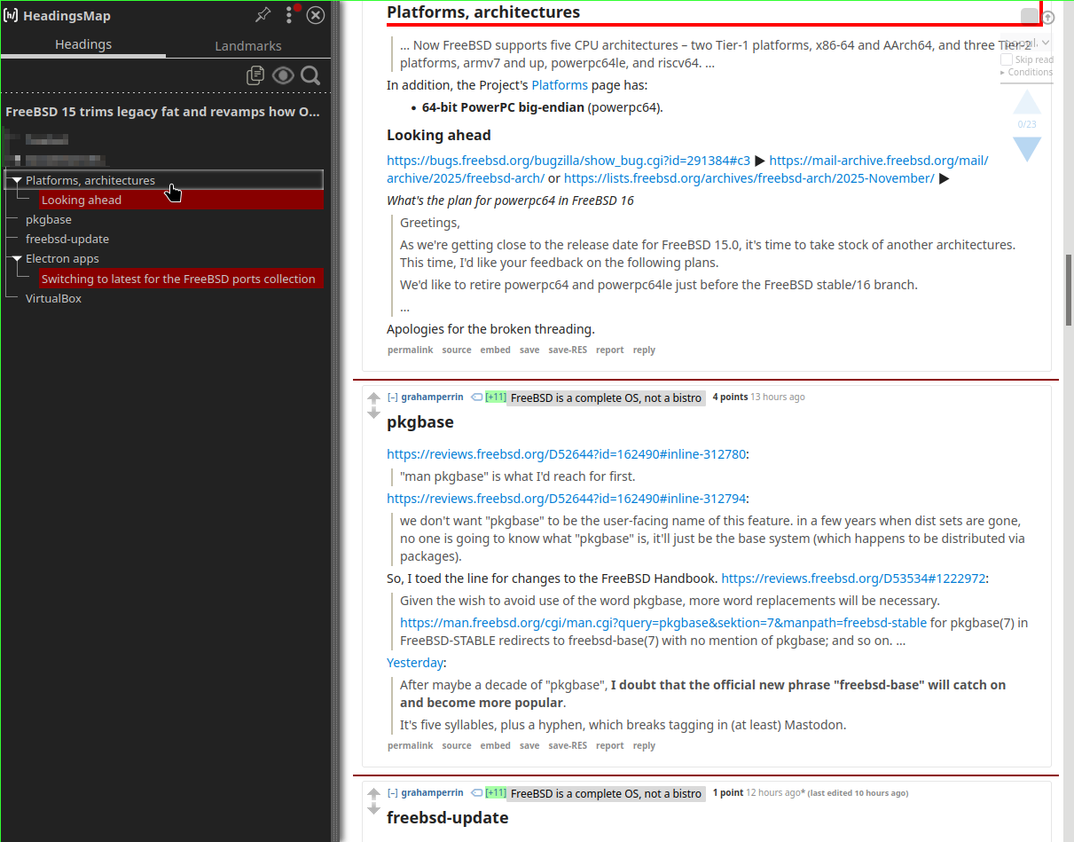Toggle the eye visibility icon in HeadingsMap

[x=283, y=75]
